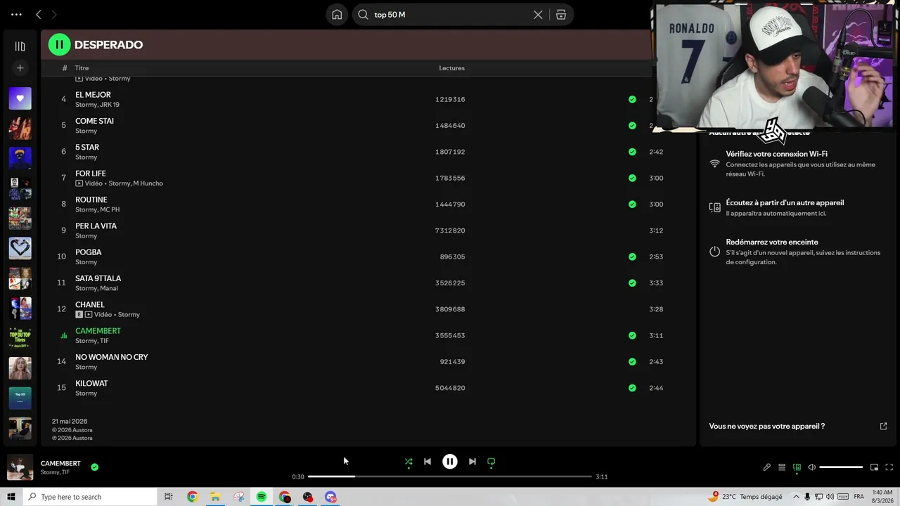Toggle saved checkmark for KILOWAT
This screenshot has width=900, height=506.
tap(632, 388)
